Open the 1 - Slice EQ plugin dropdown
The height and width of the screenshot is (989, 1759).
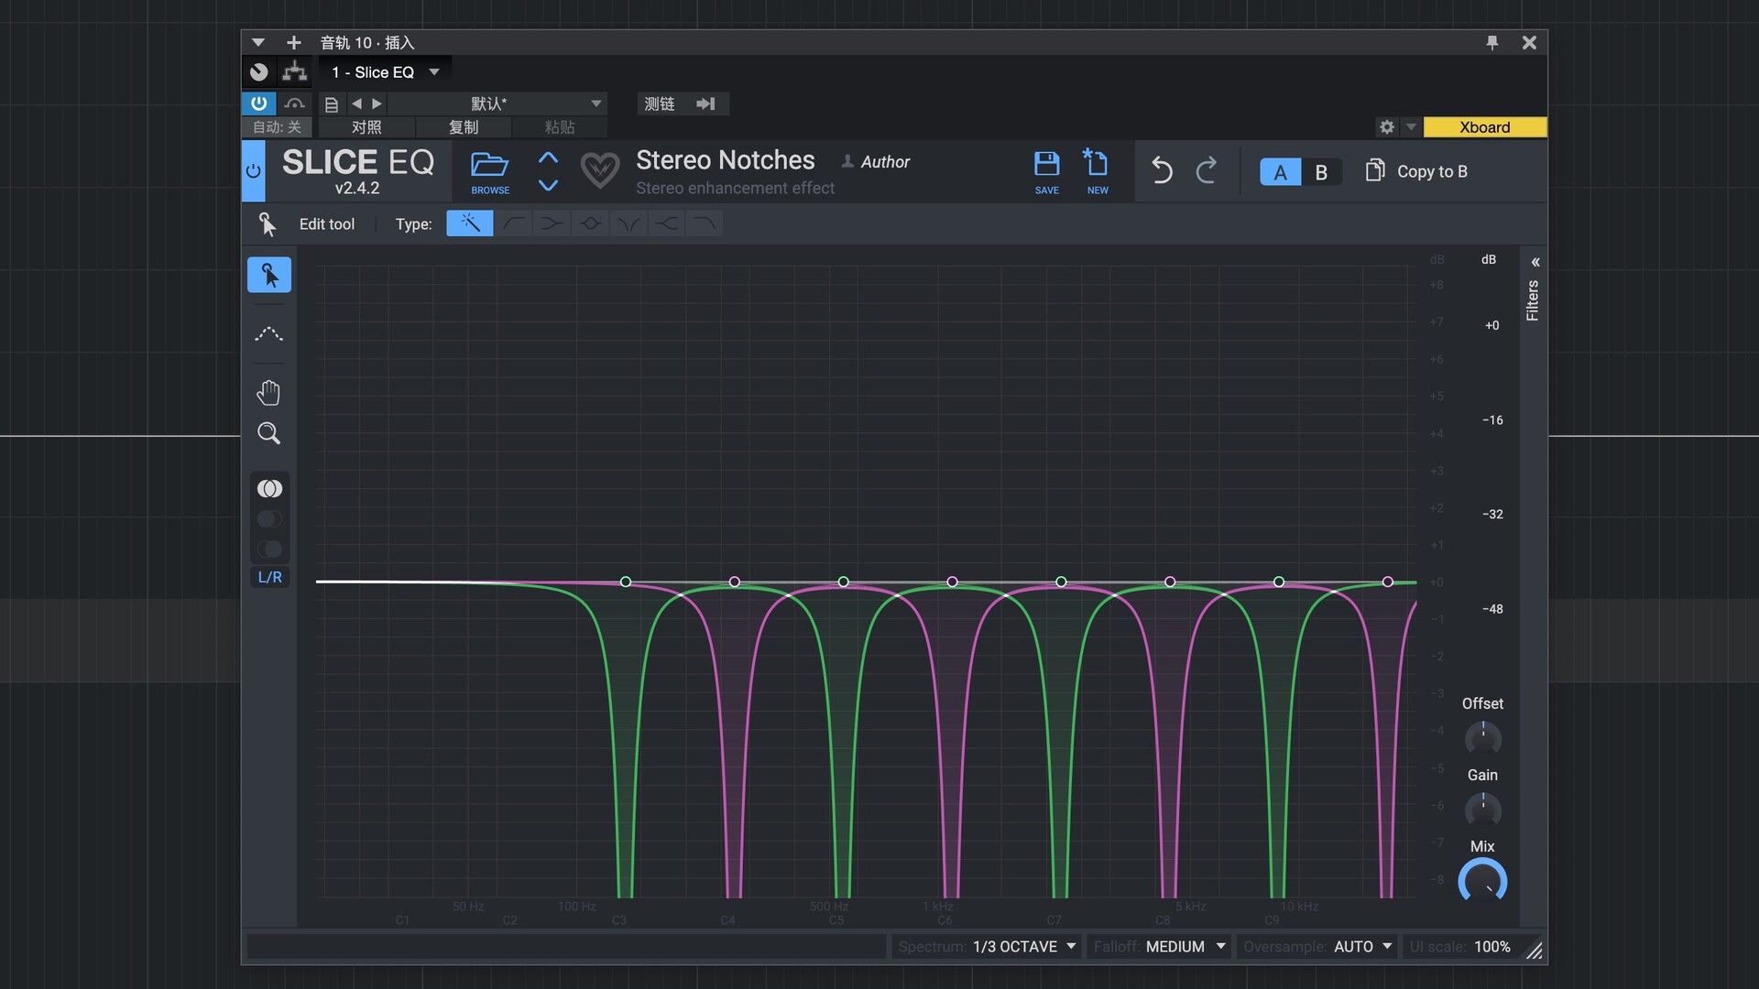pyautogui.click(x=385, y=72)
